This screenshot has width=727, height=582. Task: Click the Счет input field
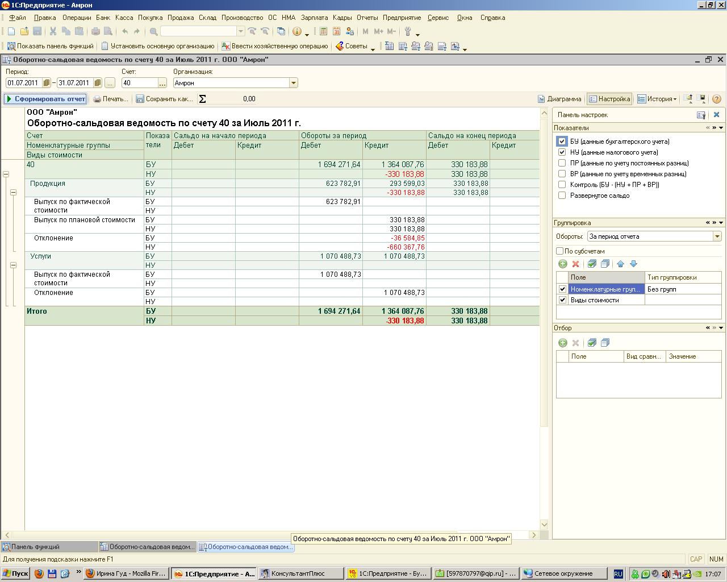139,83
